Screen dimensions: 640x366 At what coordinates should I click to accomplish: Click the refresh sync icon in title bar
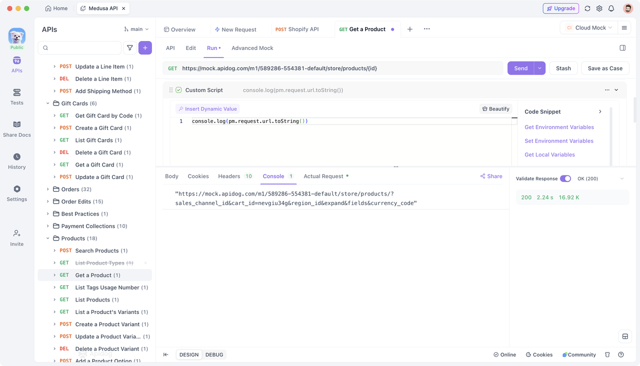click(587, 8)
